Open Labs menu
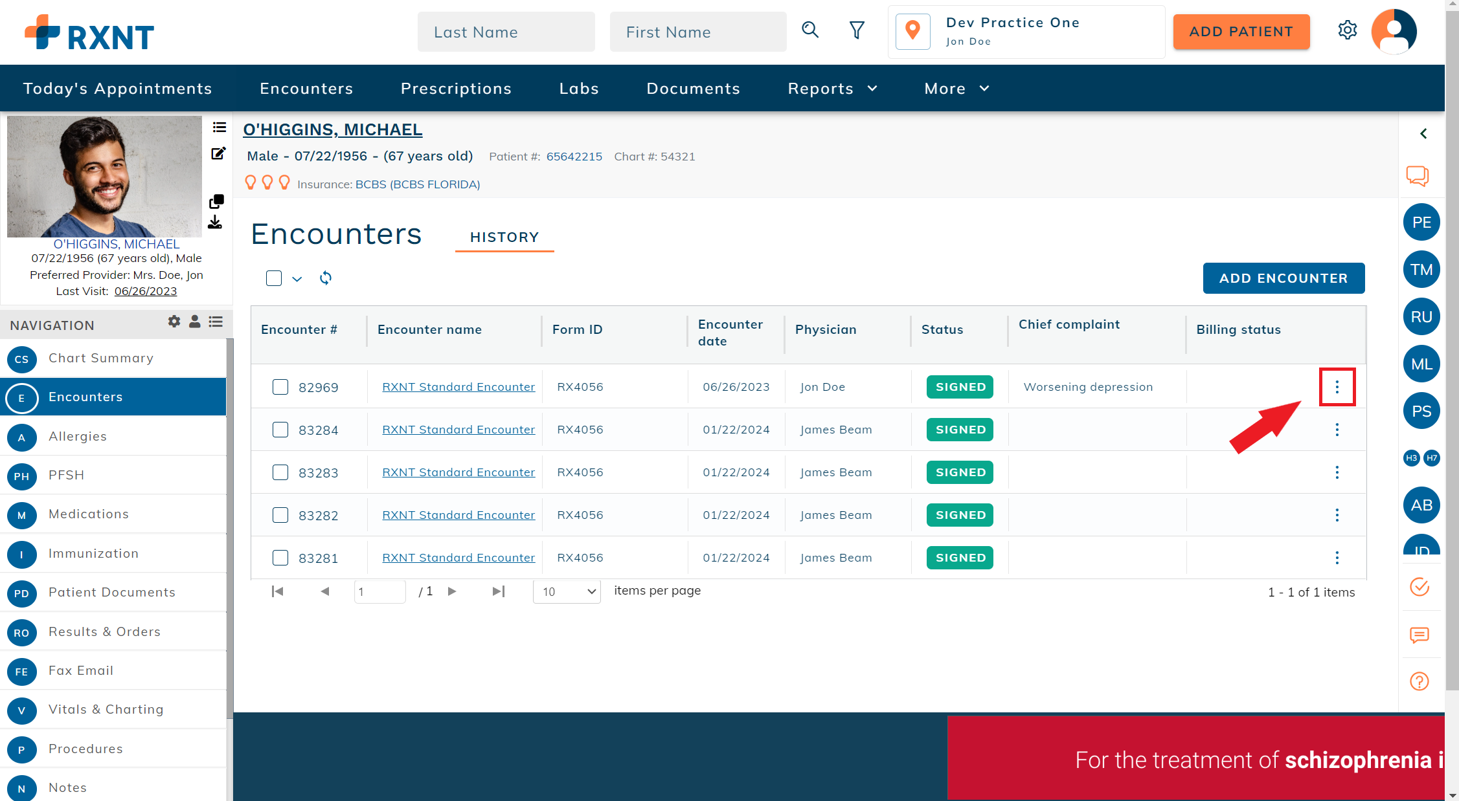Screen dimensions: 1459x801 (579, 89)
